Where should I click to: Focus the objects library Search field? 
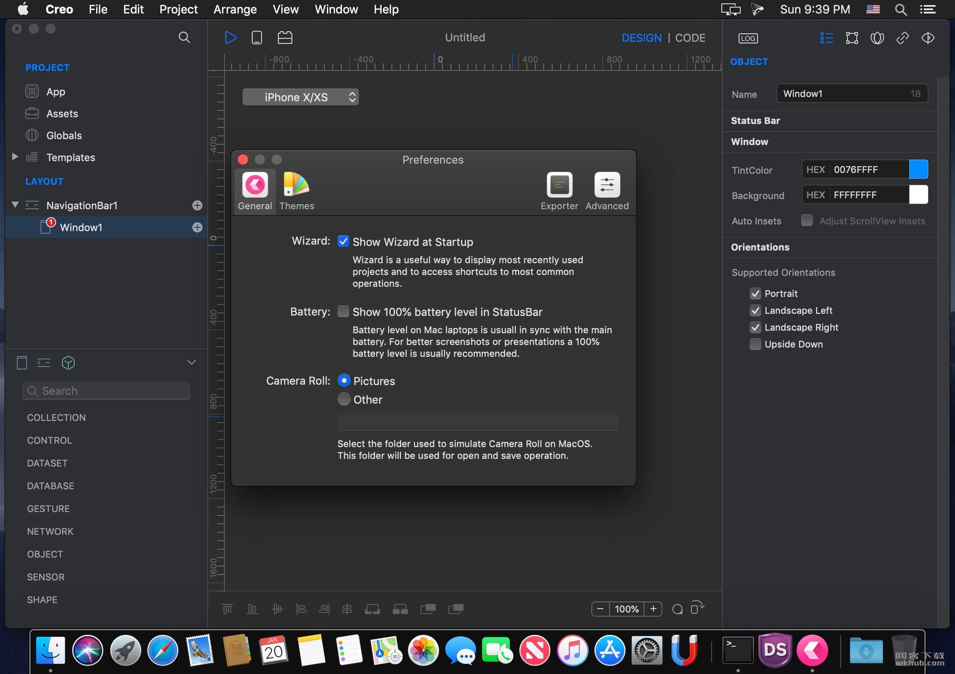[106, 391]
